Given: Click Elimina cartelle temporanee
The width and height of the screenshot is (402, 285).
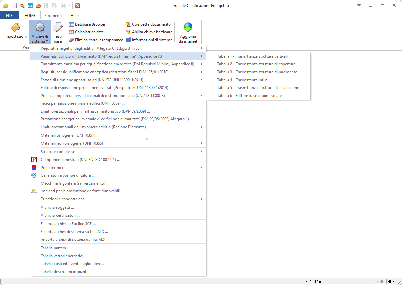Looking at the screenshot, I should point(96,40).
